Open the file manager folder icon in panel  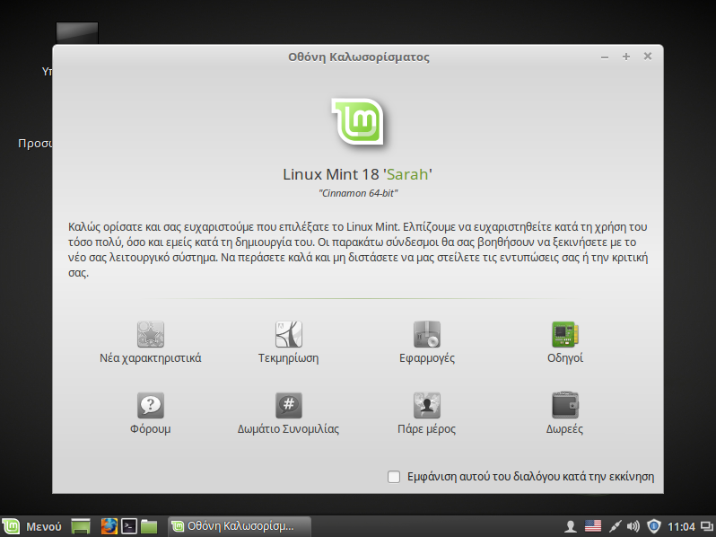pos(149,526)
